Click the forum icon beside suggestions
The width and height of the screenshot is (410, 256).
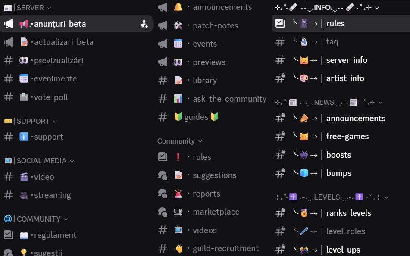tap(163, 175)
